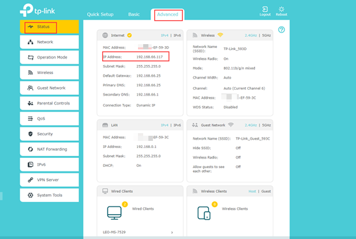Click the LAN IP address 192.168.0.1

point(146,147)
